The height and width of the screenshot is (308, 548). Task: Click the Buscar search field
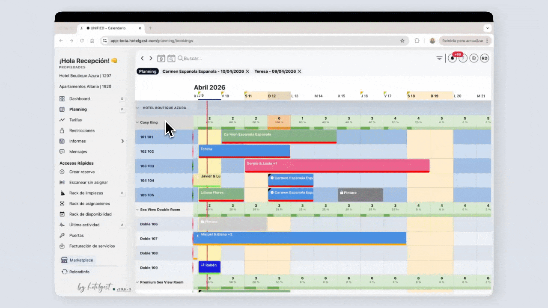(193, 58)
